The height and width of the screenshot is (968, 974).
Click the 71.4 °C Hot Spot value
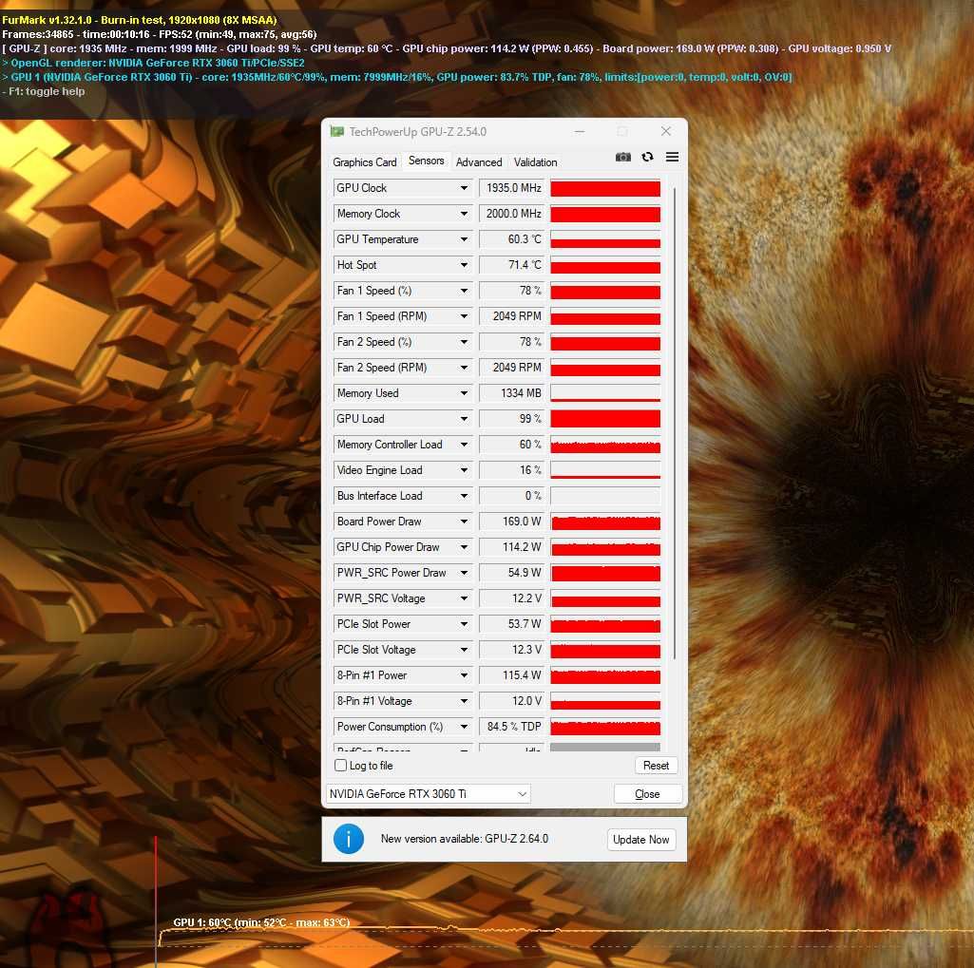pos(512,265)
